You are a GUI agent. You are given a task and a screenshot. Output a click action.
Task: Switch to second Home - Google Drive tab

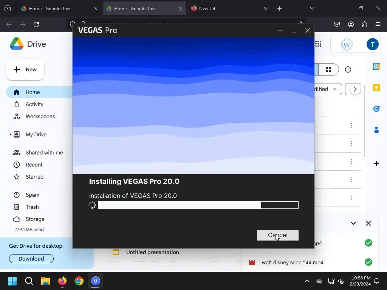144,8
